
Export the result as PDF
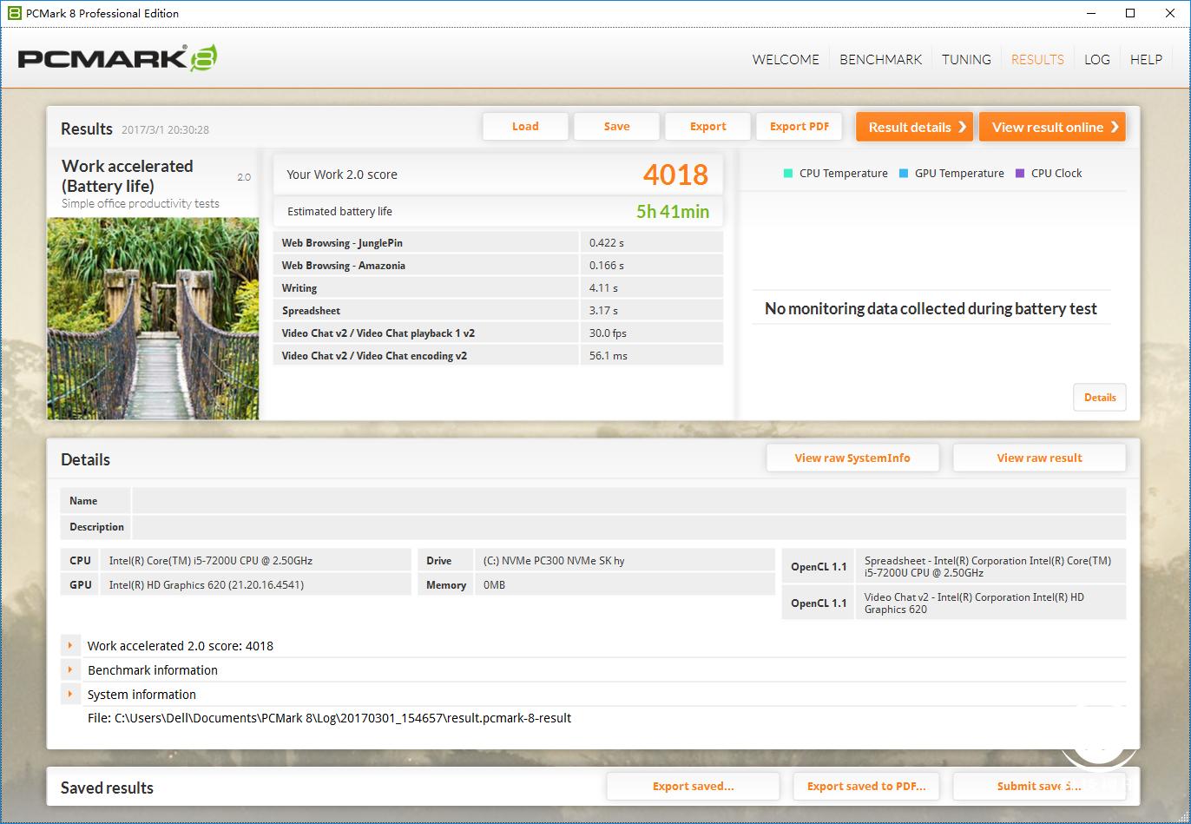pos(799,126)
